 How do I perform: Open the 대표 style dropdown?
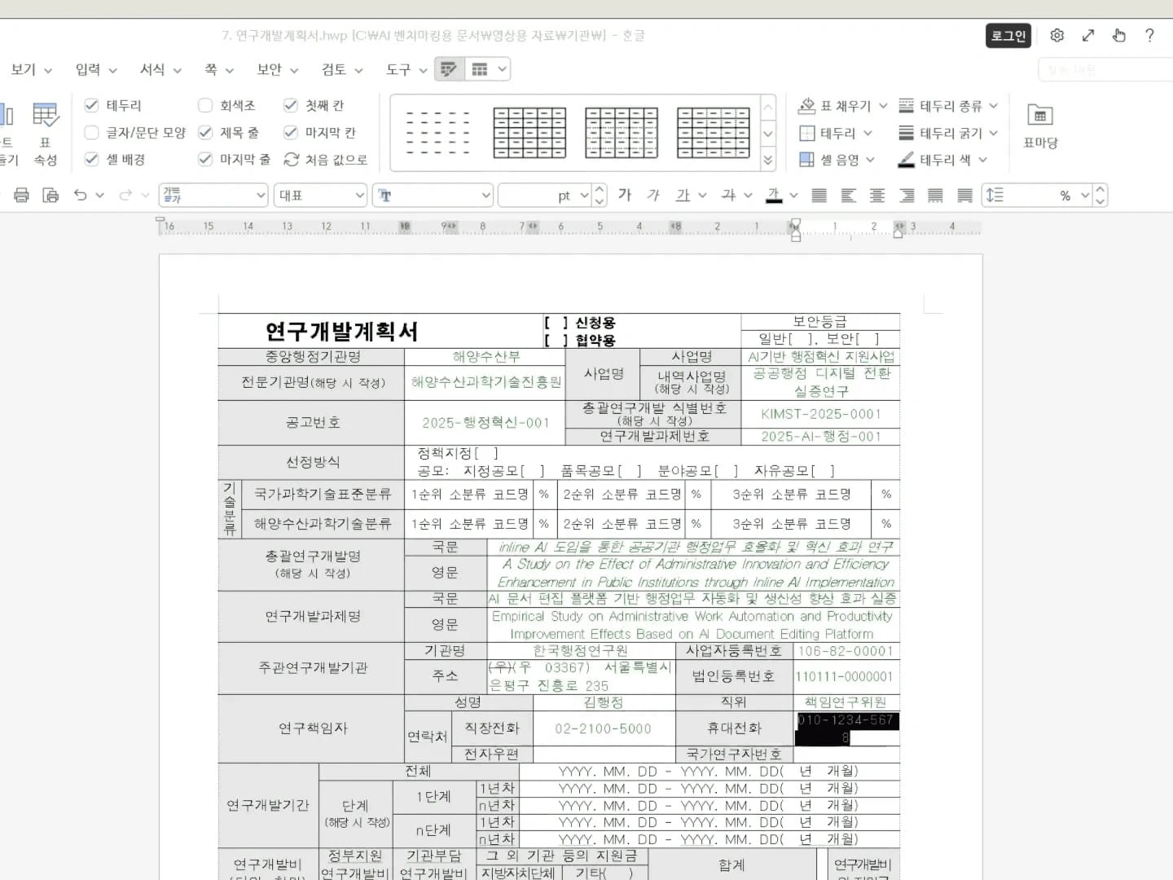pyautogui.click(x=320, y=195)
